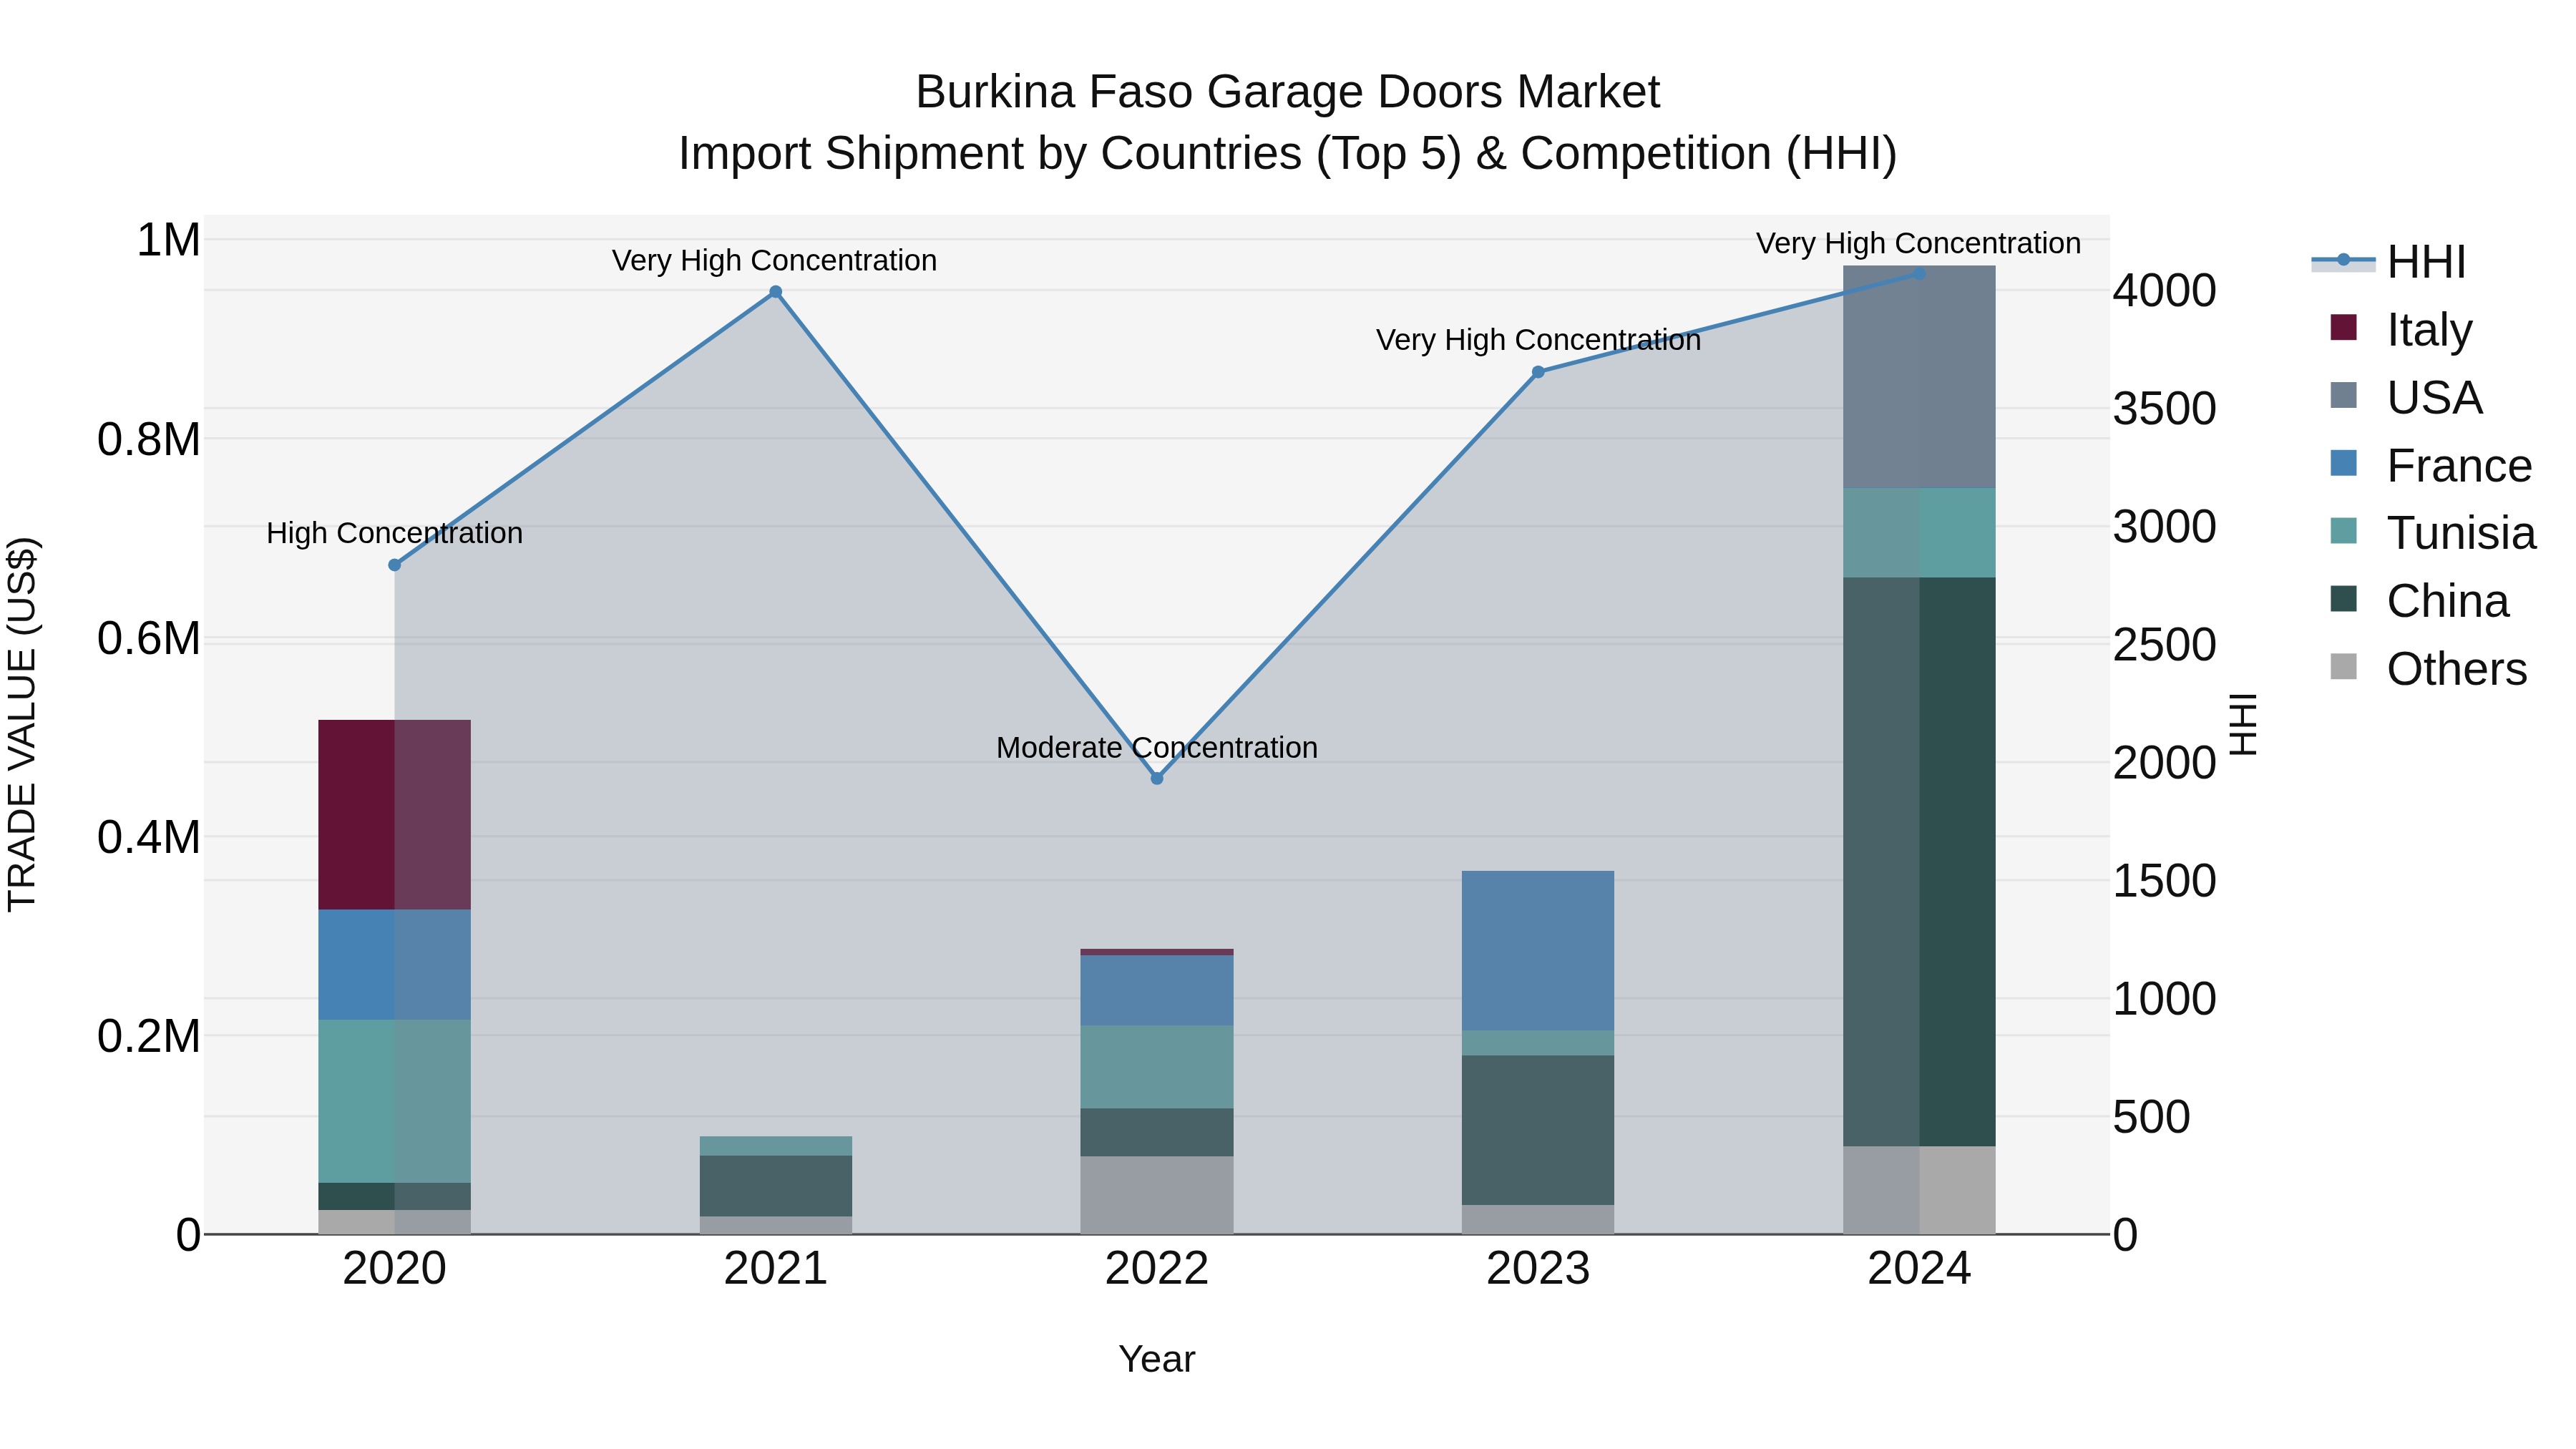Screen dimensions: 2576x1449
Task: Select the France bar segment in 2022
Action: pos(1157,991)
